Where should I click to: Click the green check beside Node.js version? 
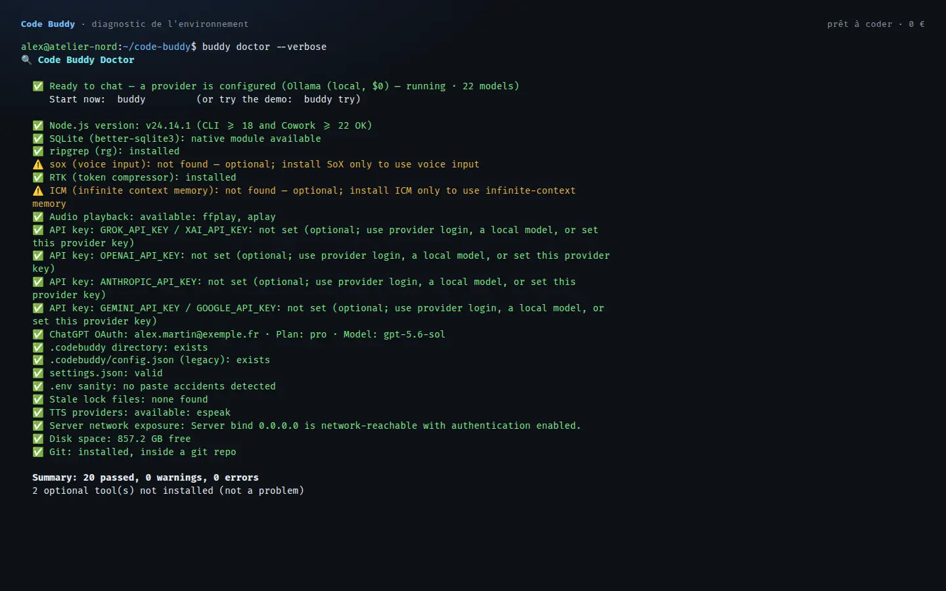(x=38, y=125)
